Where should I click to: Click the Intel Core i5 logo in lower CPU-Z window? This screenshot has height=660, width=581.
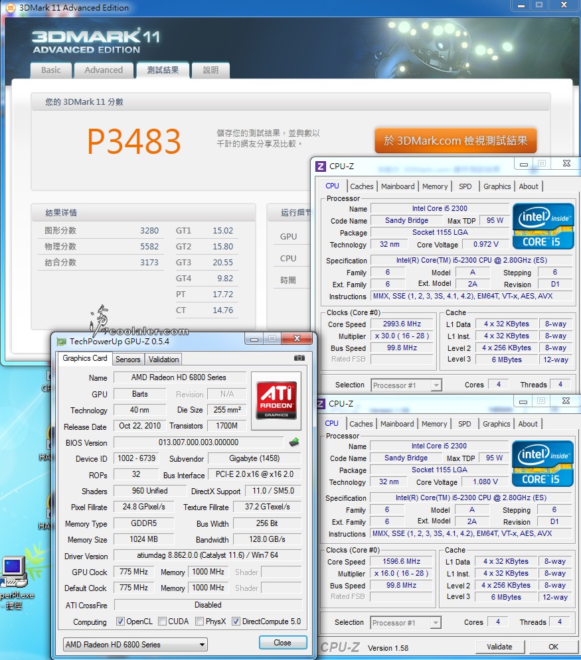pos(542,464)
